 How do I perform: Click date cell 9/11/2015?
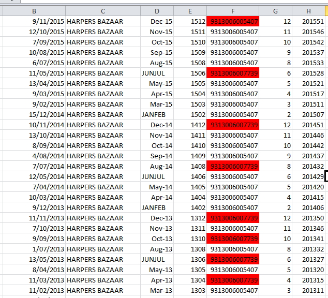coord(34,21)
